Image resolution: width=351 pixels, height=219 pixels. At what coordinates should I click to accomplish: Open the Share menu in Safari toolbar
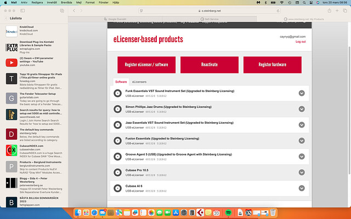point(329,10)
